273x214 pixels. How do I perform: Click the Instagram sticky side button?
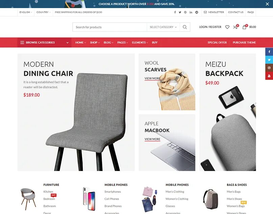(x=269, y=68)
